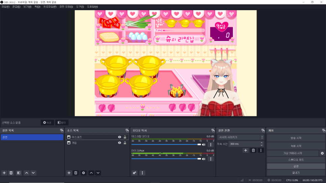Click 60.00 / 60.00 FPS status text
Screen dimensions: 326x183
pyautogui.click(x=313, y=180)
